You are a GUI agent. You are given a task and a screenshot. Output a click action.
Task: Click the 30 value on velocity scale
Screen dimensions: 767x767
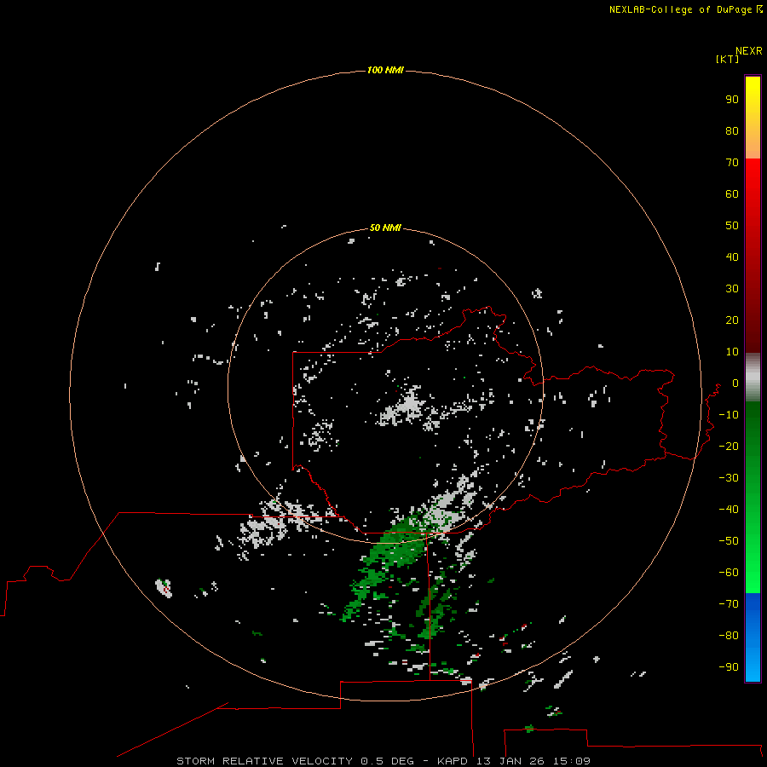[x=732, y=289]
